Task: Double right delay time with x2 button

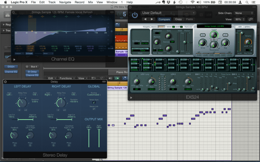Action: tap(64, 110)
